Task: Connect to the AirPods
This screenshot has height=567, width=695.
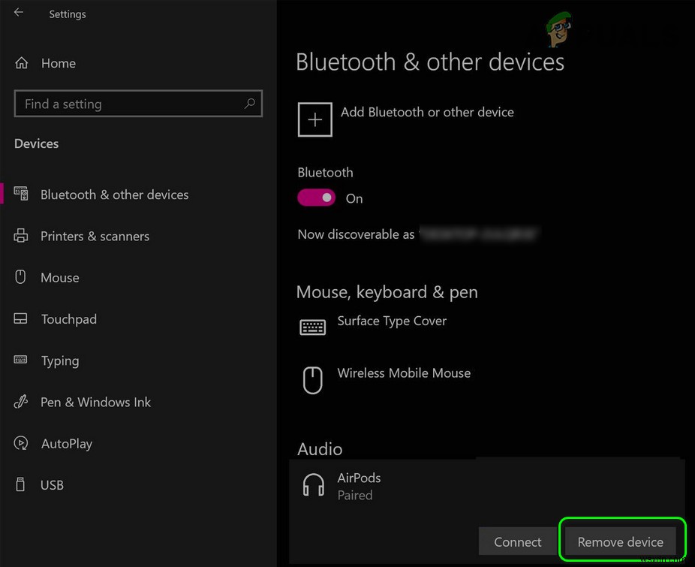Action: [x=517, y=541]
